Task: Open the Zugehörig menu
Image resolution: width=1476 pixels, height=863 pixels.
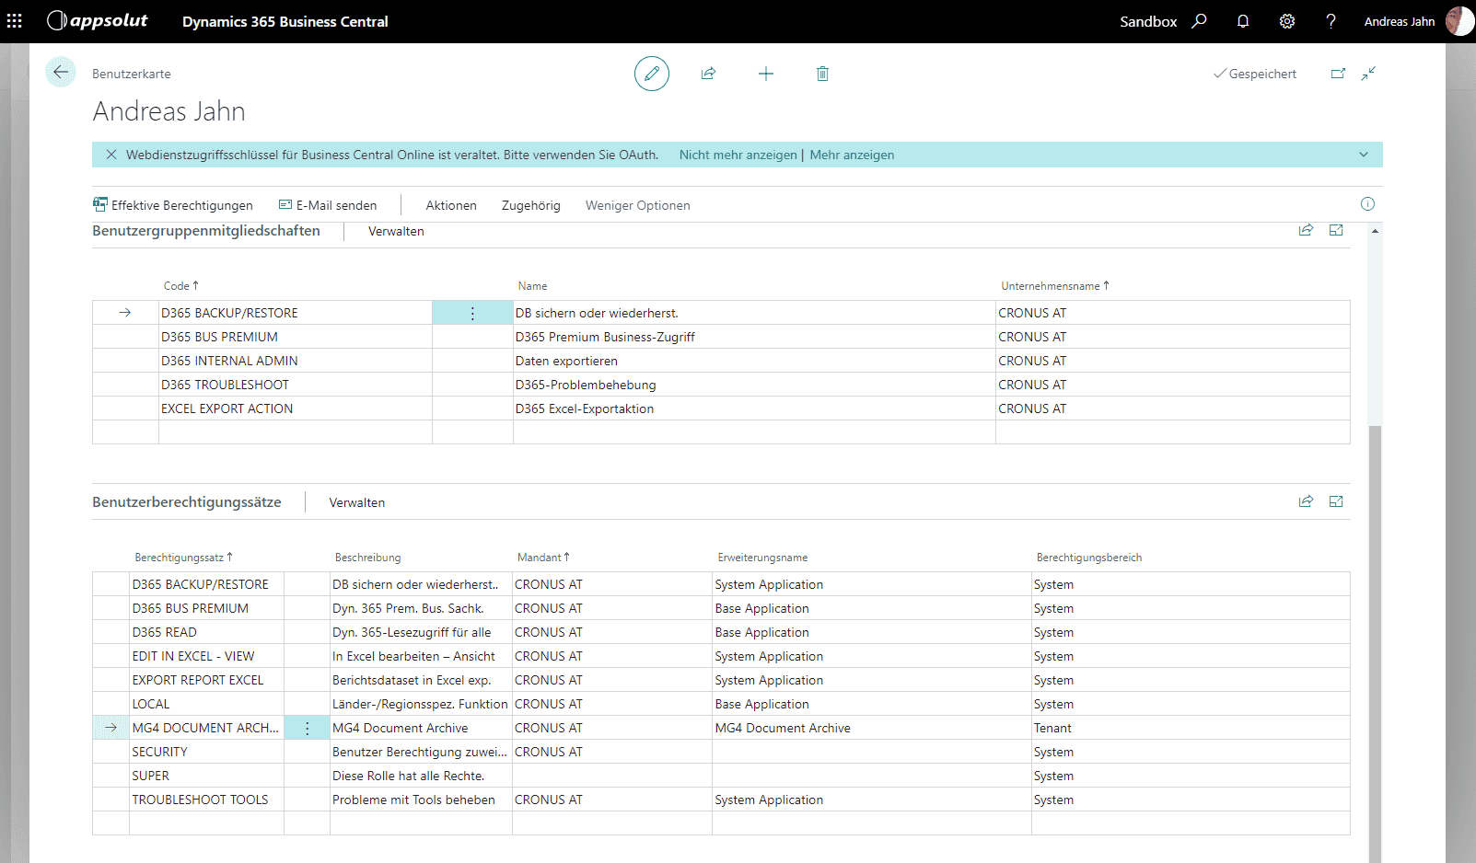Action: 530,205
